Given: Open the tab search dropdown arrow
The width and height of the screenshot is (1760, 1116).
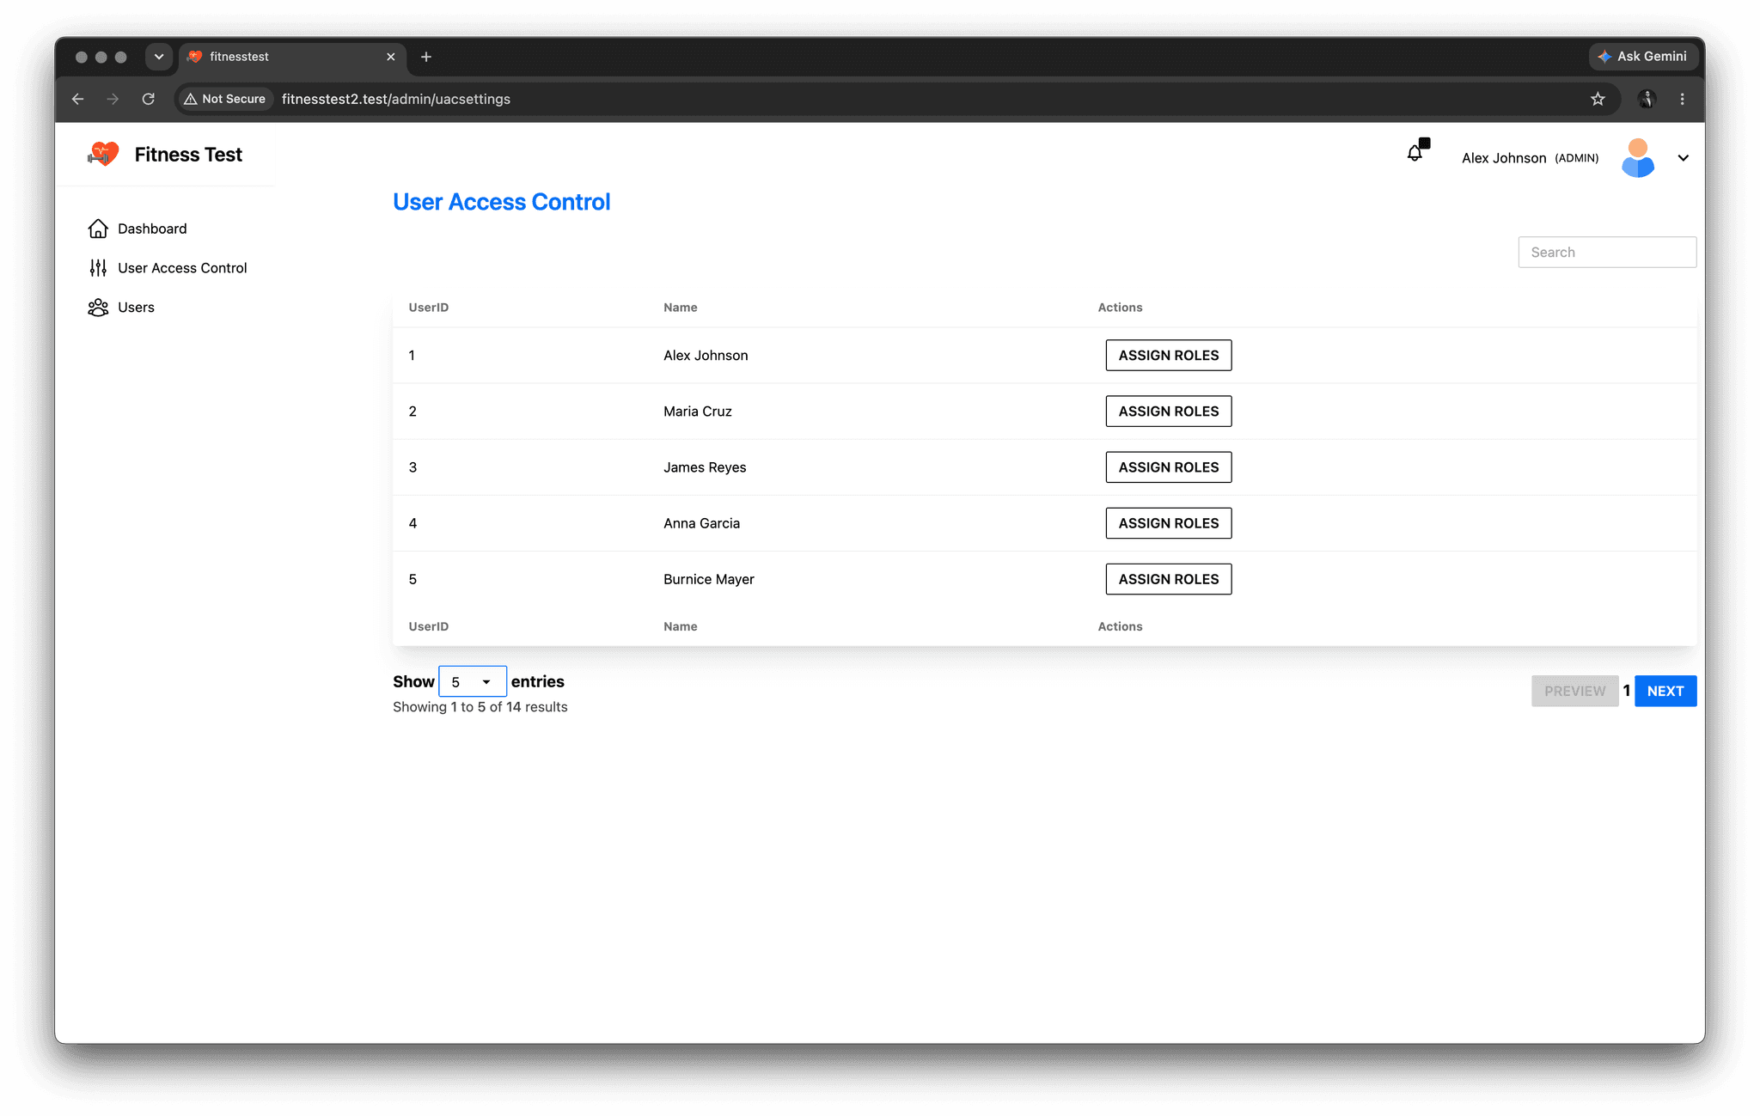Looking at the screenshot, I should coord(159,57).
